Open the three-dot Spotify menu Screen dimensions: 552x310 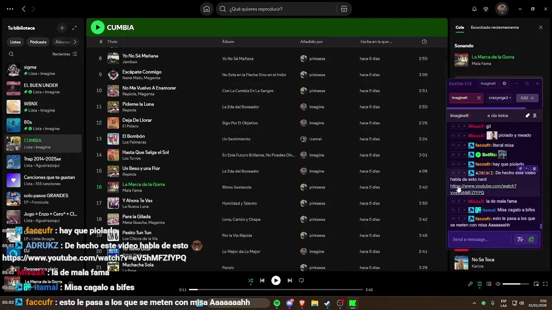[10, 9]
